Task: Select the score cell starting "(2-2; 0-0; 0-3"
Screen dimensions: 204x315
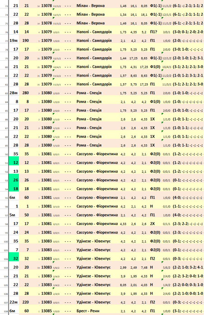Action: [x=188, y=285]
